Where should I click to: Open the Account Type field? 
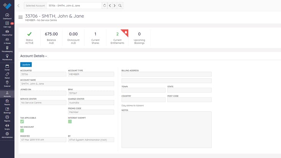[x=91, y=74]
